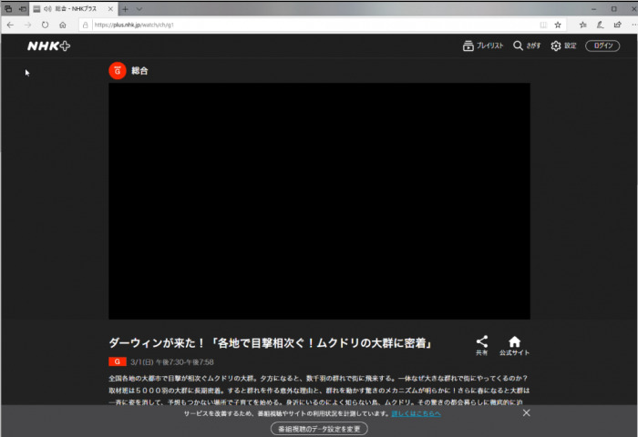Open the playlist (プレイリスト)
The height and width of the screenshot is (437, 638).
tap(483, 46)
